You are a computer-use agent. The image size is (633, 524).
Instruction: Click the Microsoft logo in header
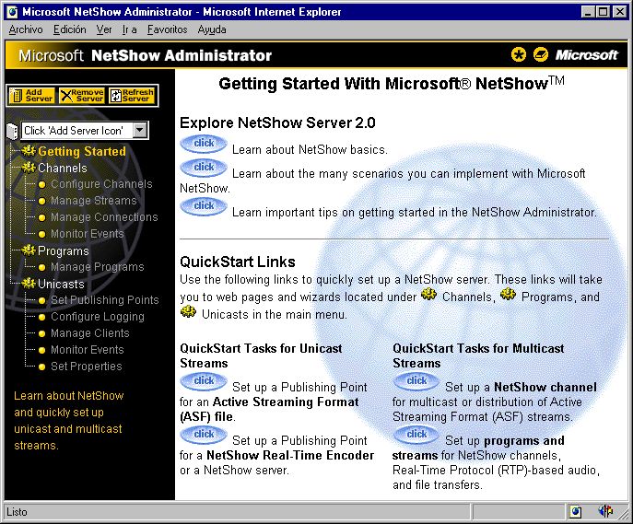(x=587, y=55)
